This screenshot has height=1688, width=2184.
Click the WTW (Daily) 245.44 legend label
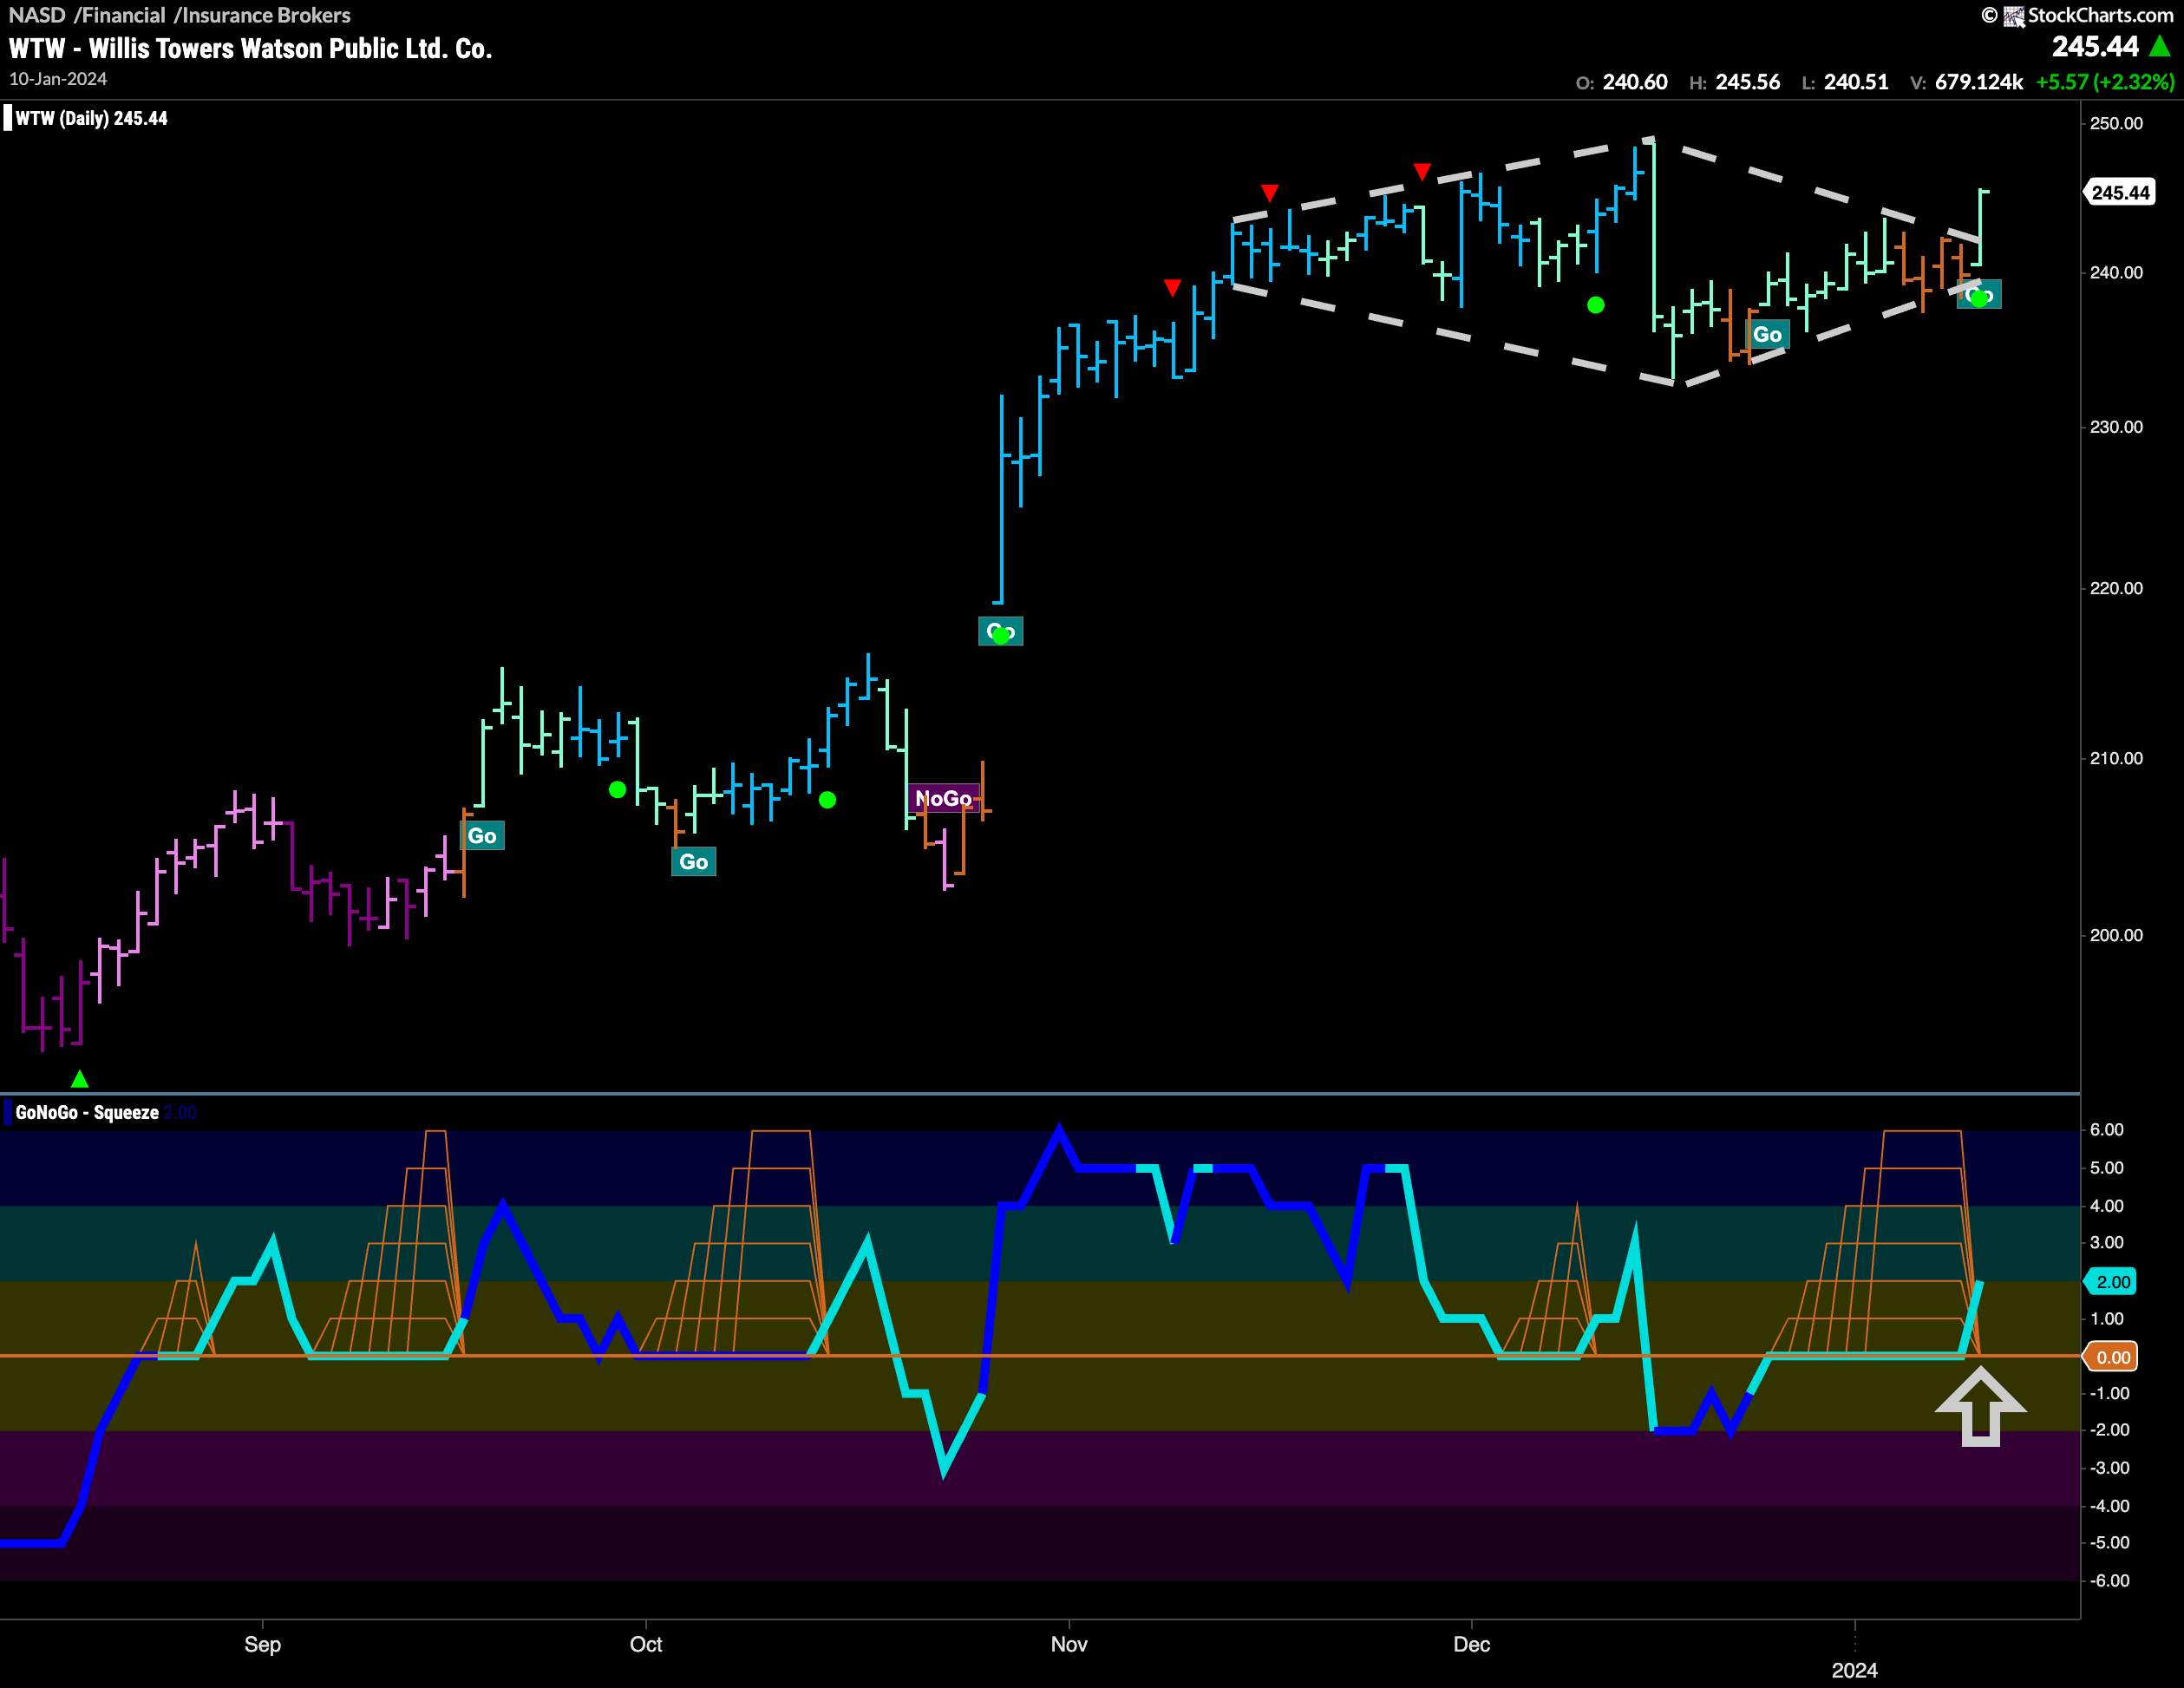point(91,118)
